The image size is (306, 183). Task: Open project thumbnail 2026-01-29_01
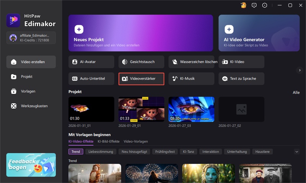pos(142,109)
